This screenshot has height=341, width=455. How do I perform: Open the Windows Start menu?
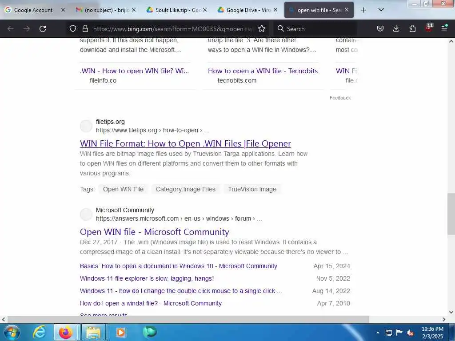(x=12, y=332)
